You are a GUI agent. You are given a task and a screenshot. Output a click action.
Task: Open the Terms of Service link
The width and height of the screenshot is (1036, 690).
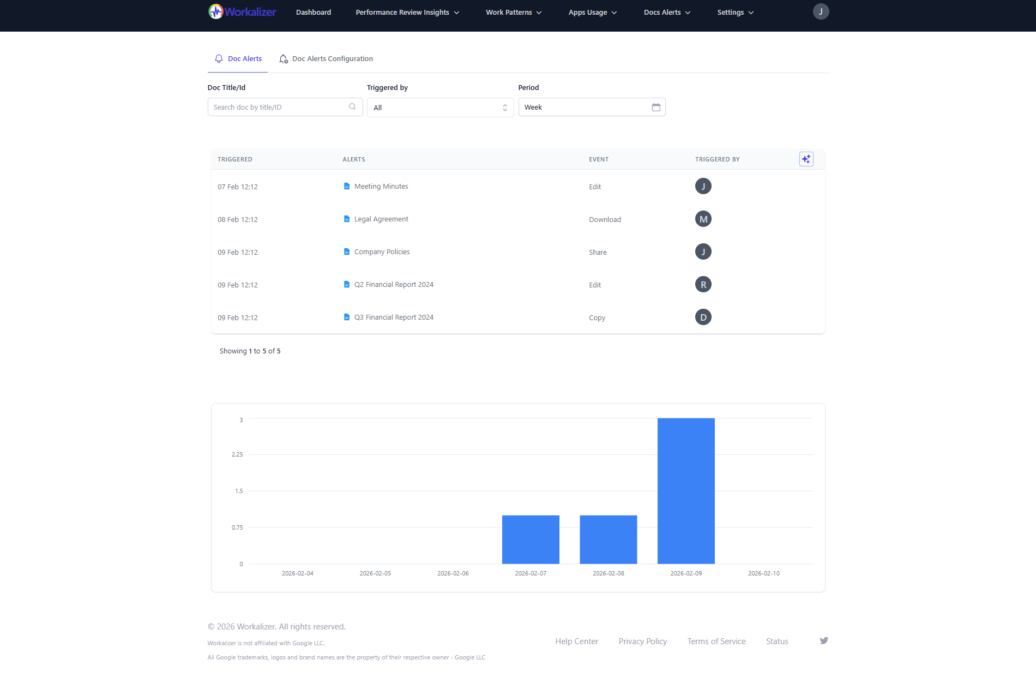coord(716,641)
